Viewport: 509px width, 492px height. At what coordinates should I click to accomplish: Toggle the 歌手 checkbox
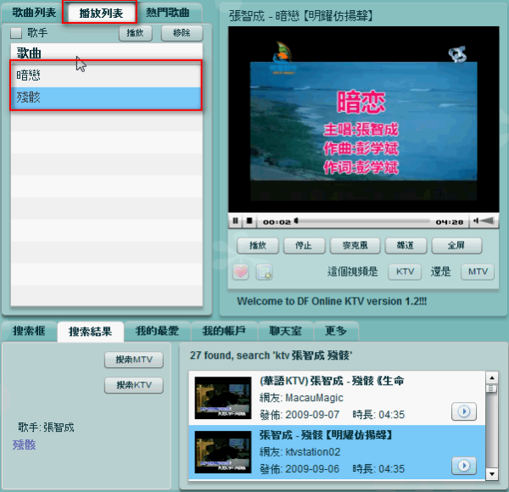click(16, 33)
